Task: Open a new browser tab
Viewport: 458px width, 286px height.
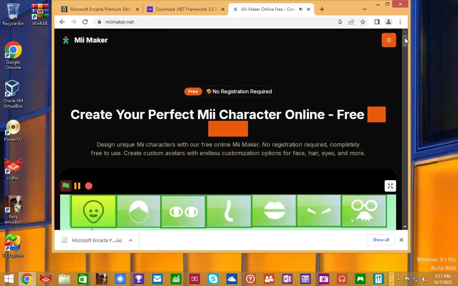Action: [322, 9]
